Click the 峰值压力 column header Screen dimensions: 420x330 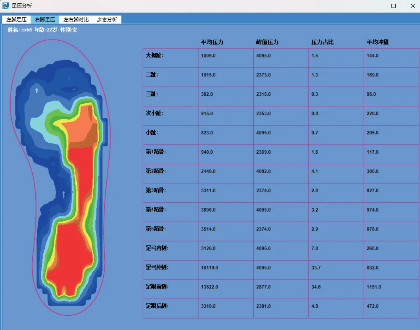[267, 42]
